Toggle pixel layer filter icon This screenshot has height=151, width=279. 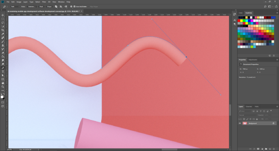coord(253,111)
